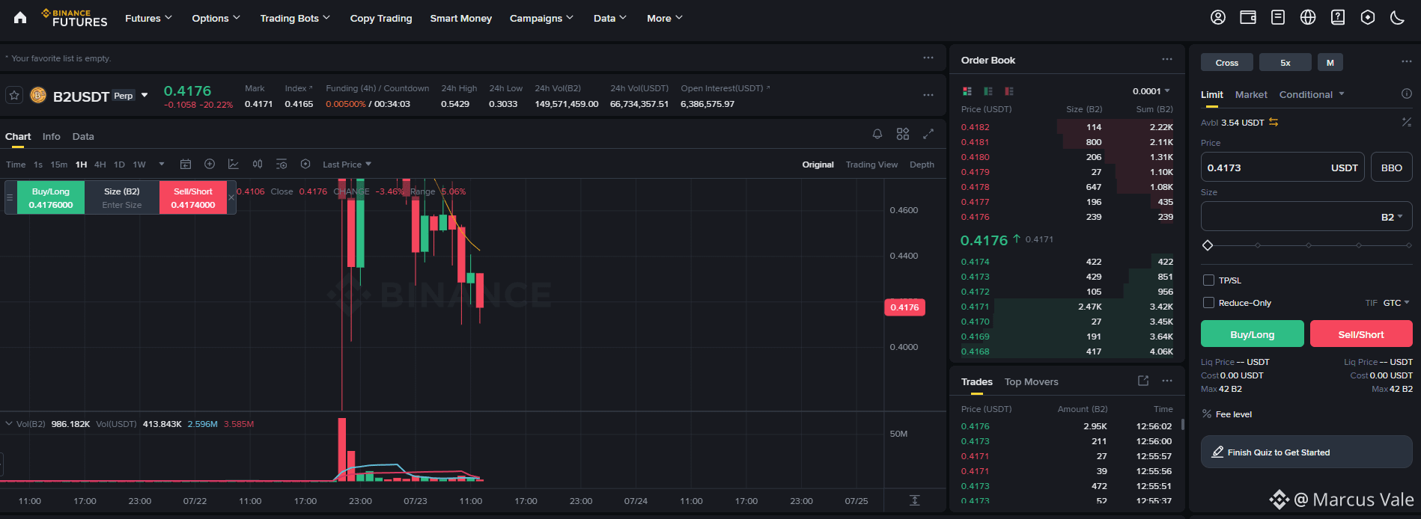Image resolution: width=1421 pixels, height=519 pixels.
Task: Click the scroll-to-latest icon under the chart
Action: tap(915, 500)
